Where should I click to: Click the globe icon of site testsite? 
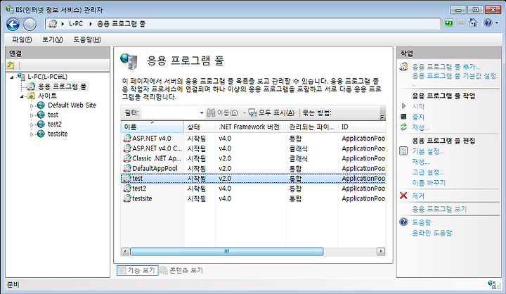point(41,134)
